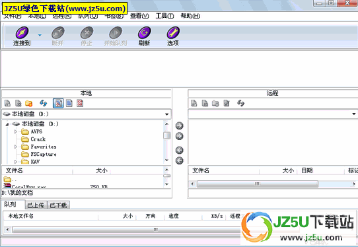
Task: Click left arrow of queue horizontal scrollbar
Action: coord(7,229)
